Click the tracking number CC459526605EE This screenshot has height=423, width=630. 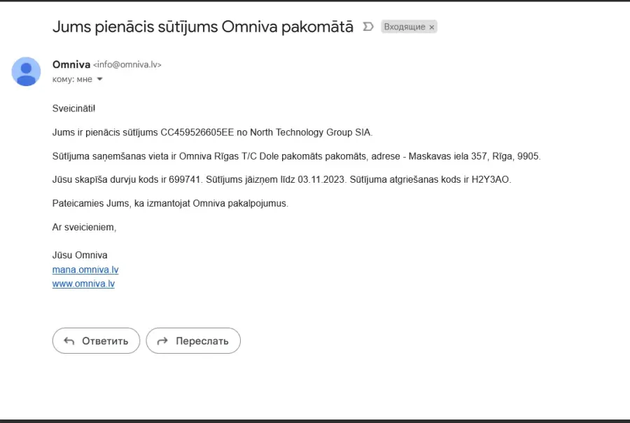(x=197, y=132)
